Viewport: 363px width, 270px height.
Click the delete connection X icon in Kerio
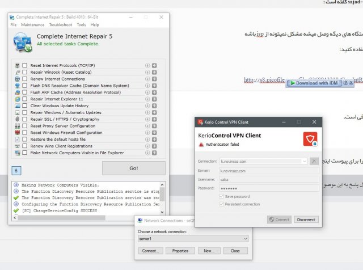(x=314, y=161)
